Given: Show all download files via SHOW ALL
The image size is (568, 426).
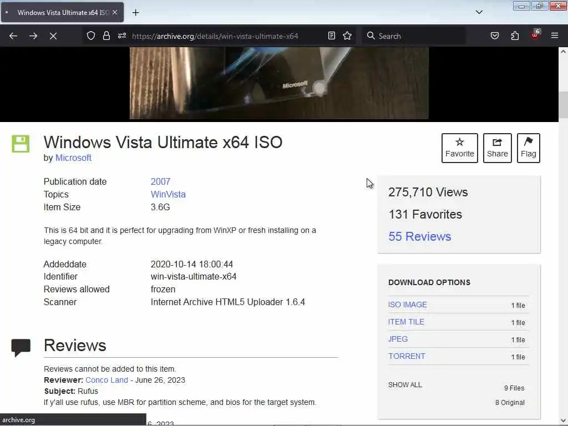Looking at the screenshot, I should pos(405,385).
